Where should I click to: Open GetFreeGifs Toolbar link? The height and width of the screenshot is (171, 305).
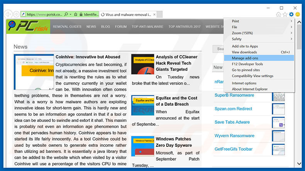coord(234,149)
